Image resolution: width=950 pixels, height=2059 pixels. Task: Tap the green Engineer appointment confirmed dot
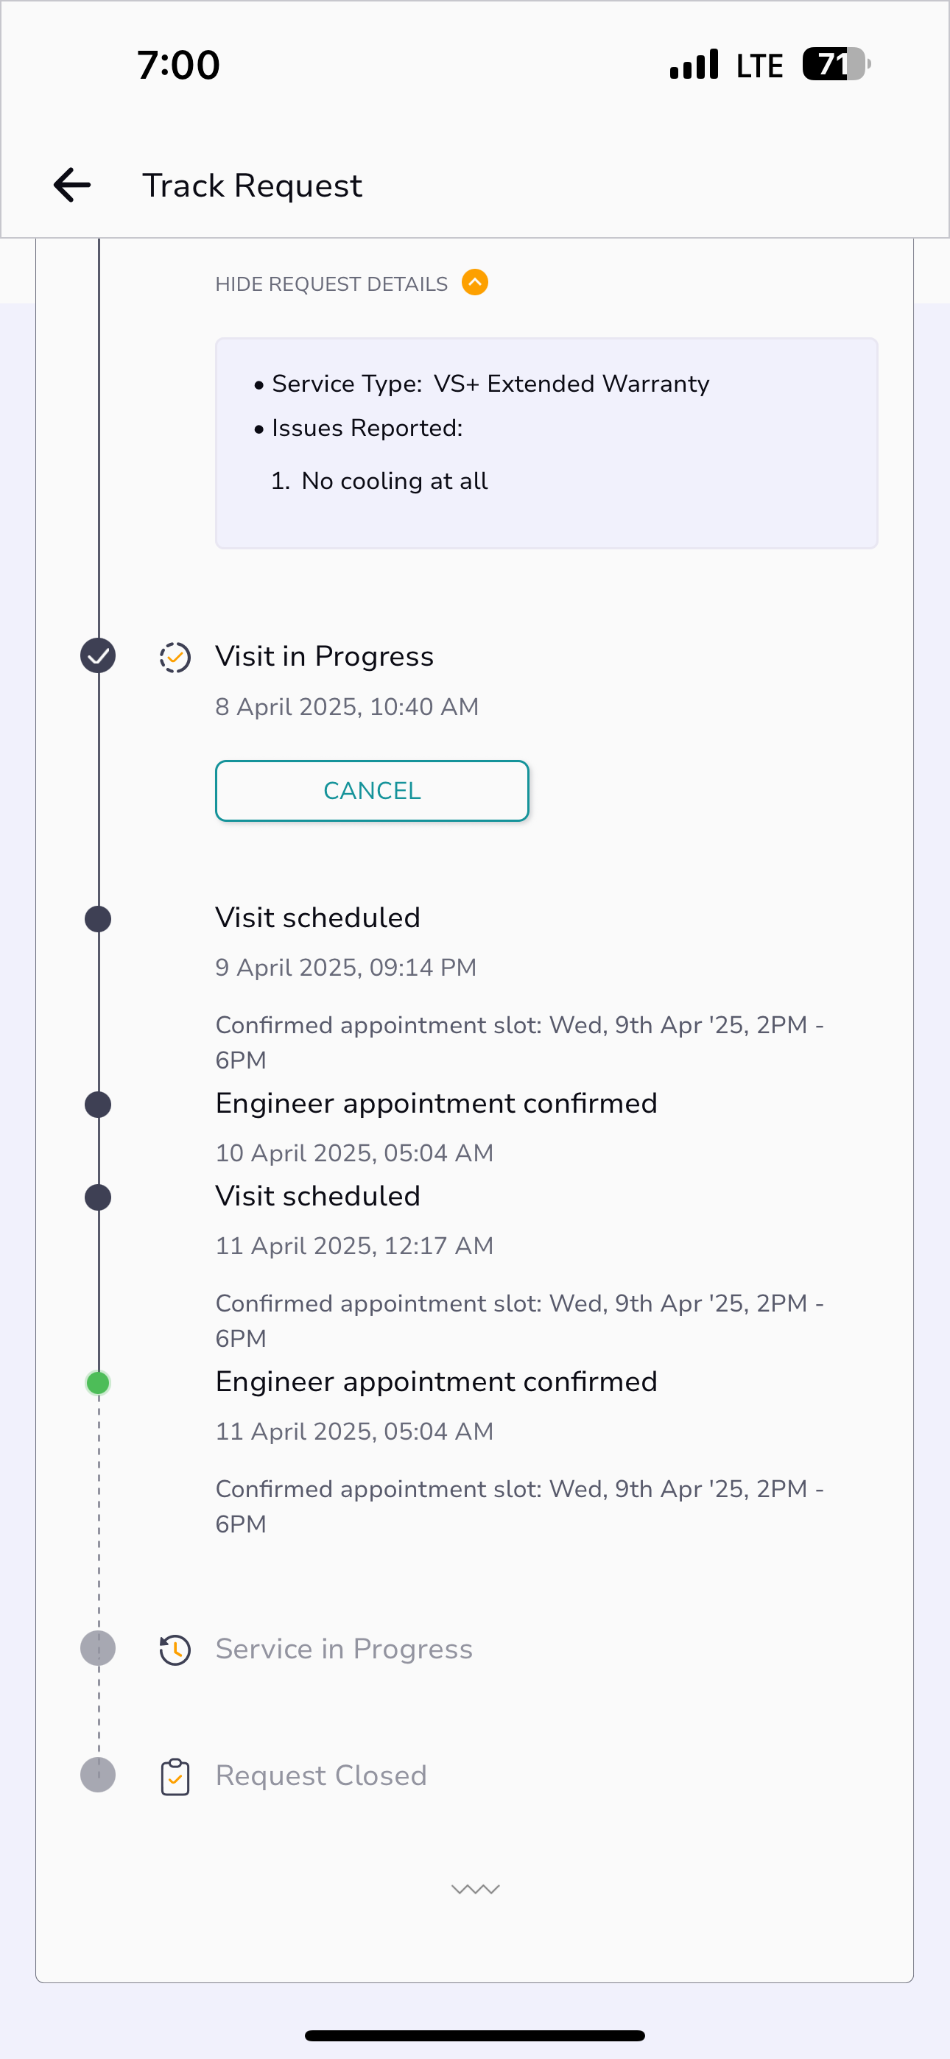point(97,1383)
